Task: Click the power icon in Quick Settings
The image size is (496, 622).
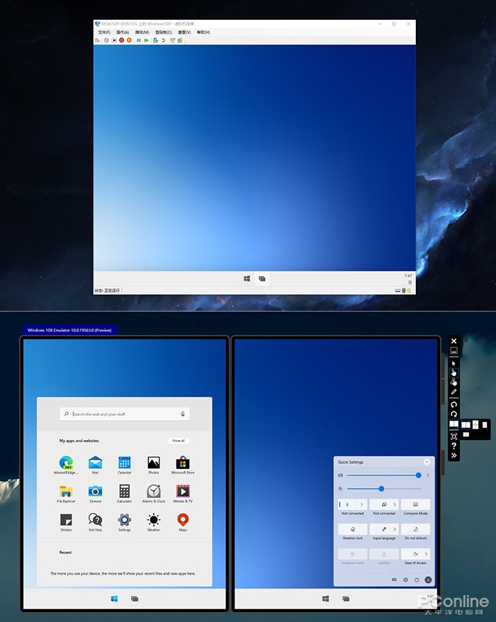Action: [x=417, y=580]
